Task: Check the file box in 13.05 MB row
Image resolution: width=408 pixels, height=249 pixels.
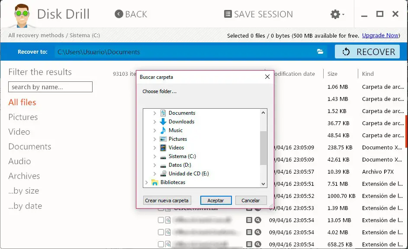Action: tap(161, 220)
